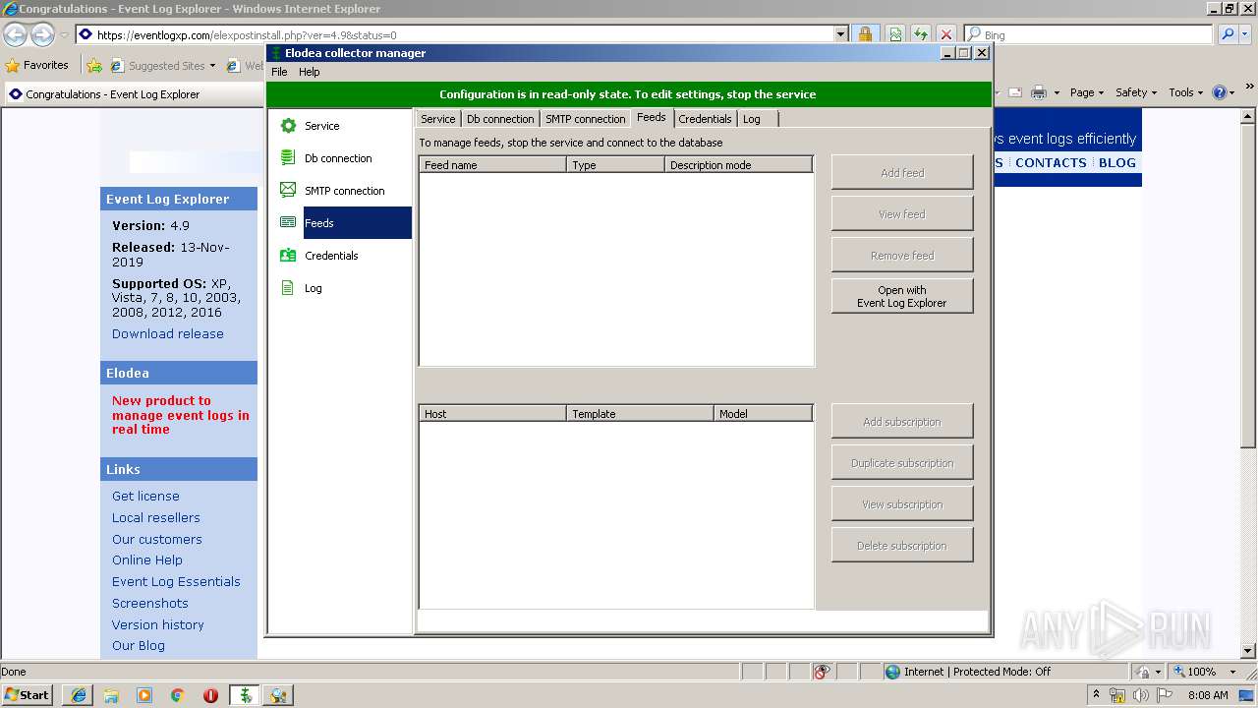
Task: Click the Description mode column header
Action: (x=738, y=165)
